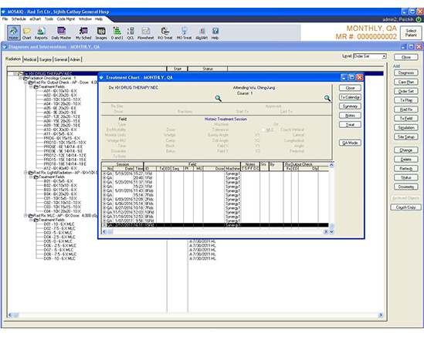Click the Tx Field button
The image size is (424, 337).
tap(406, 118)
